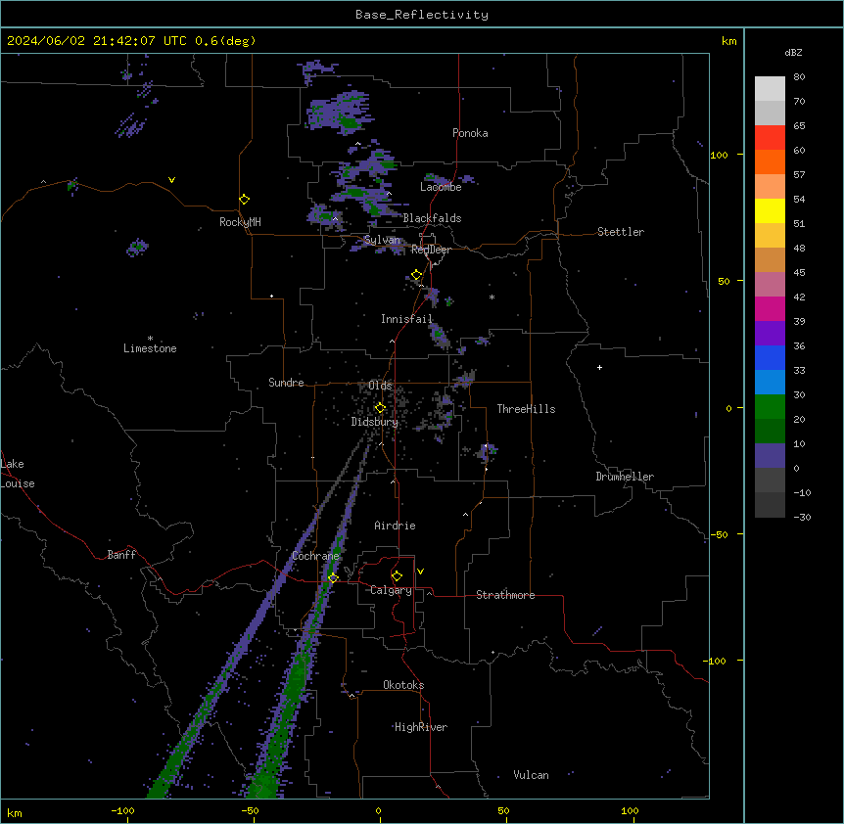Image resolution: width=844 pixels, height=824 pixels.
Task: Click the Ponoka town label
Action: click(x=470, y=133)
